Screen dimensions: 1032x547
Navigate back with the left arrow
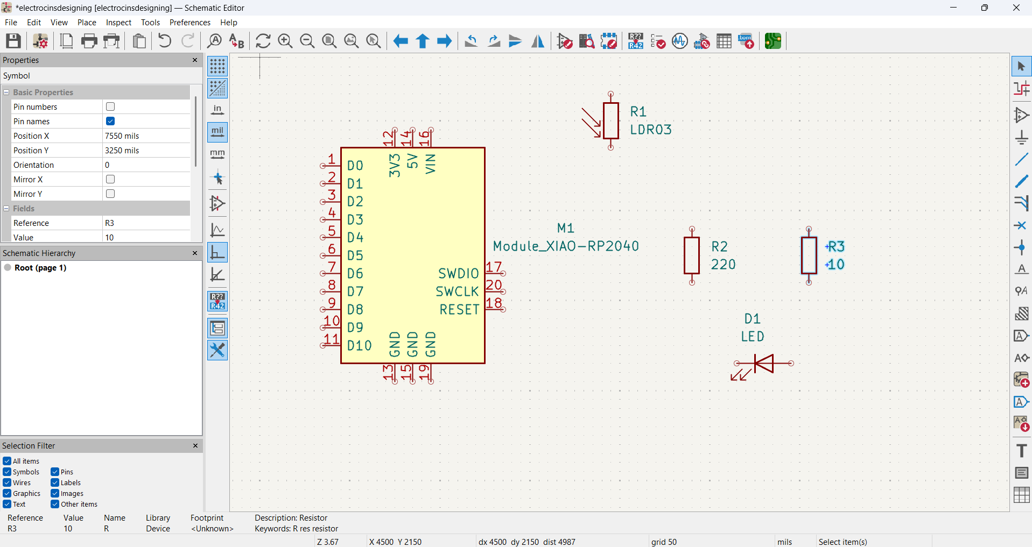pyautogui.click(x=401, y=41)
